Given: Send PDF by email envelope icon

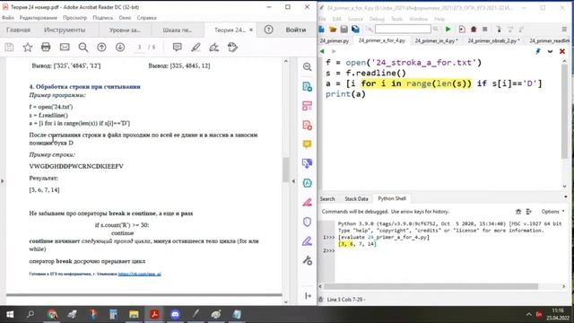Looking at the screenshot, I should 65,47.
